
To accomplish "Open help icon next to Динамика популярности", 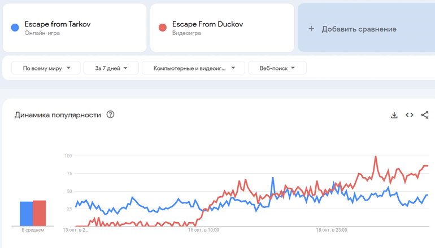I will [x=111, y=114].
